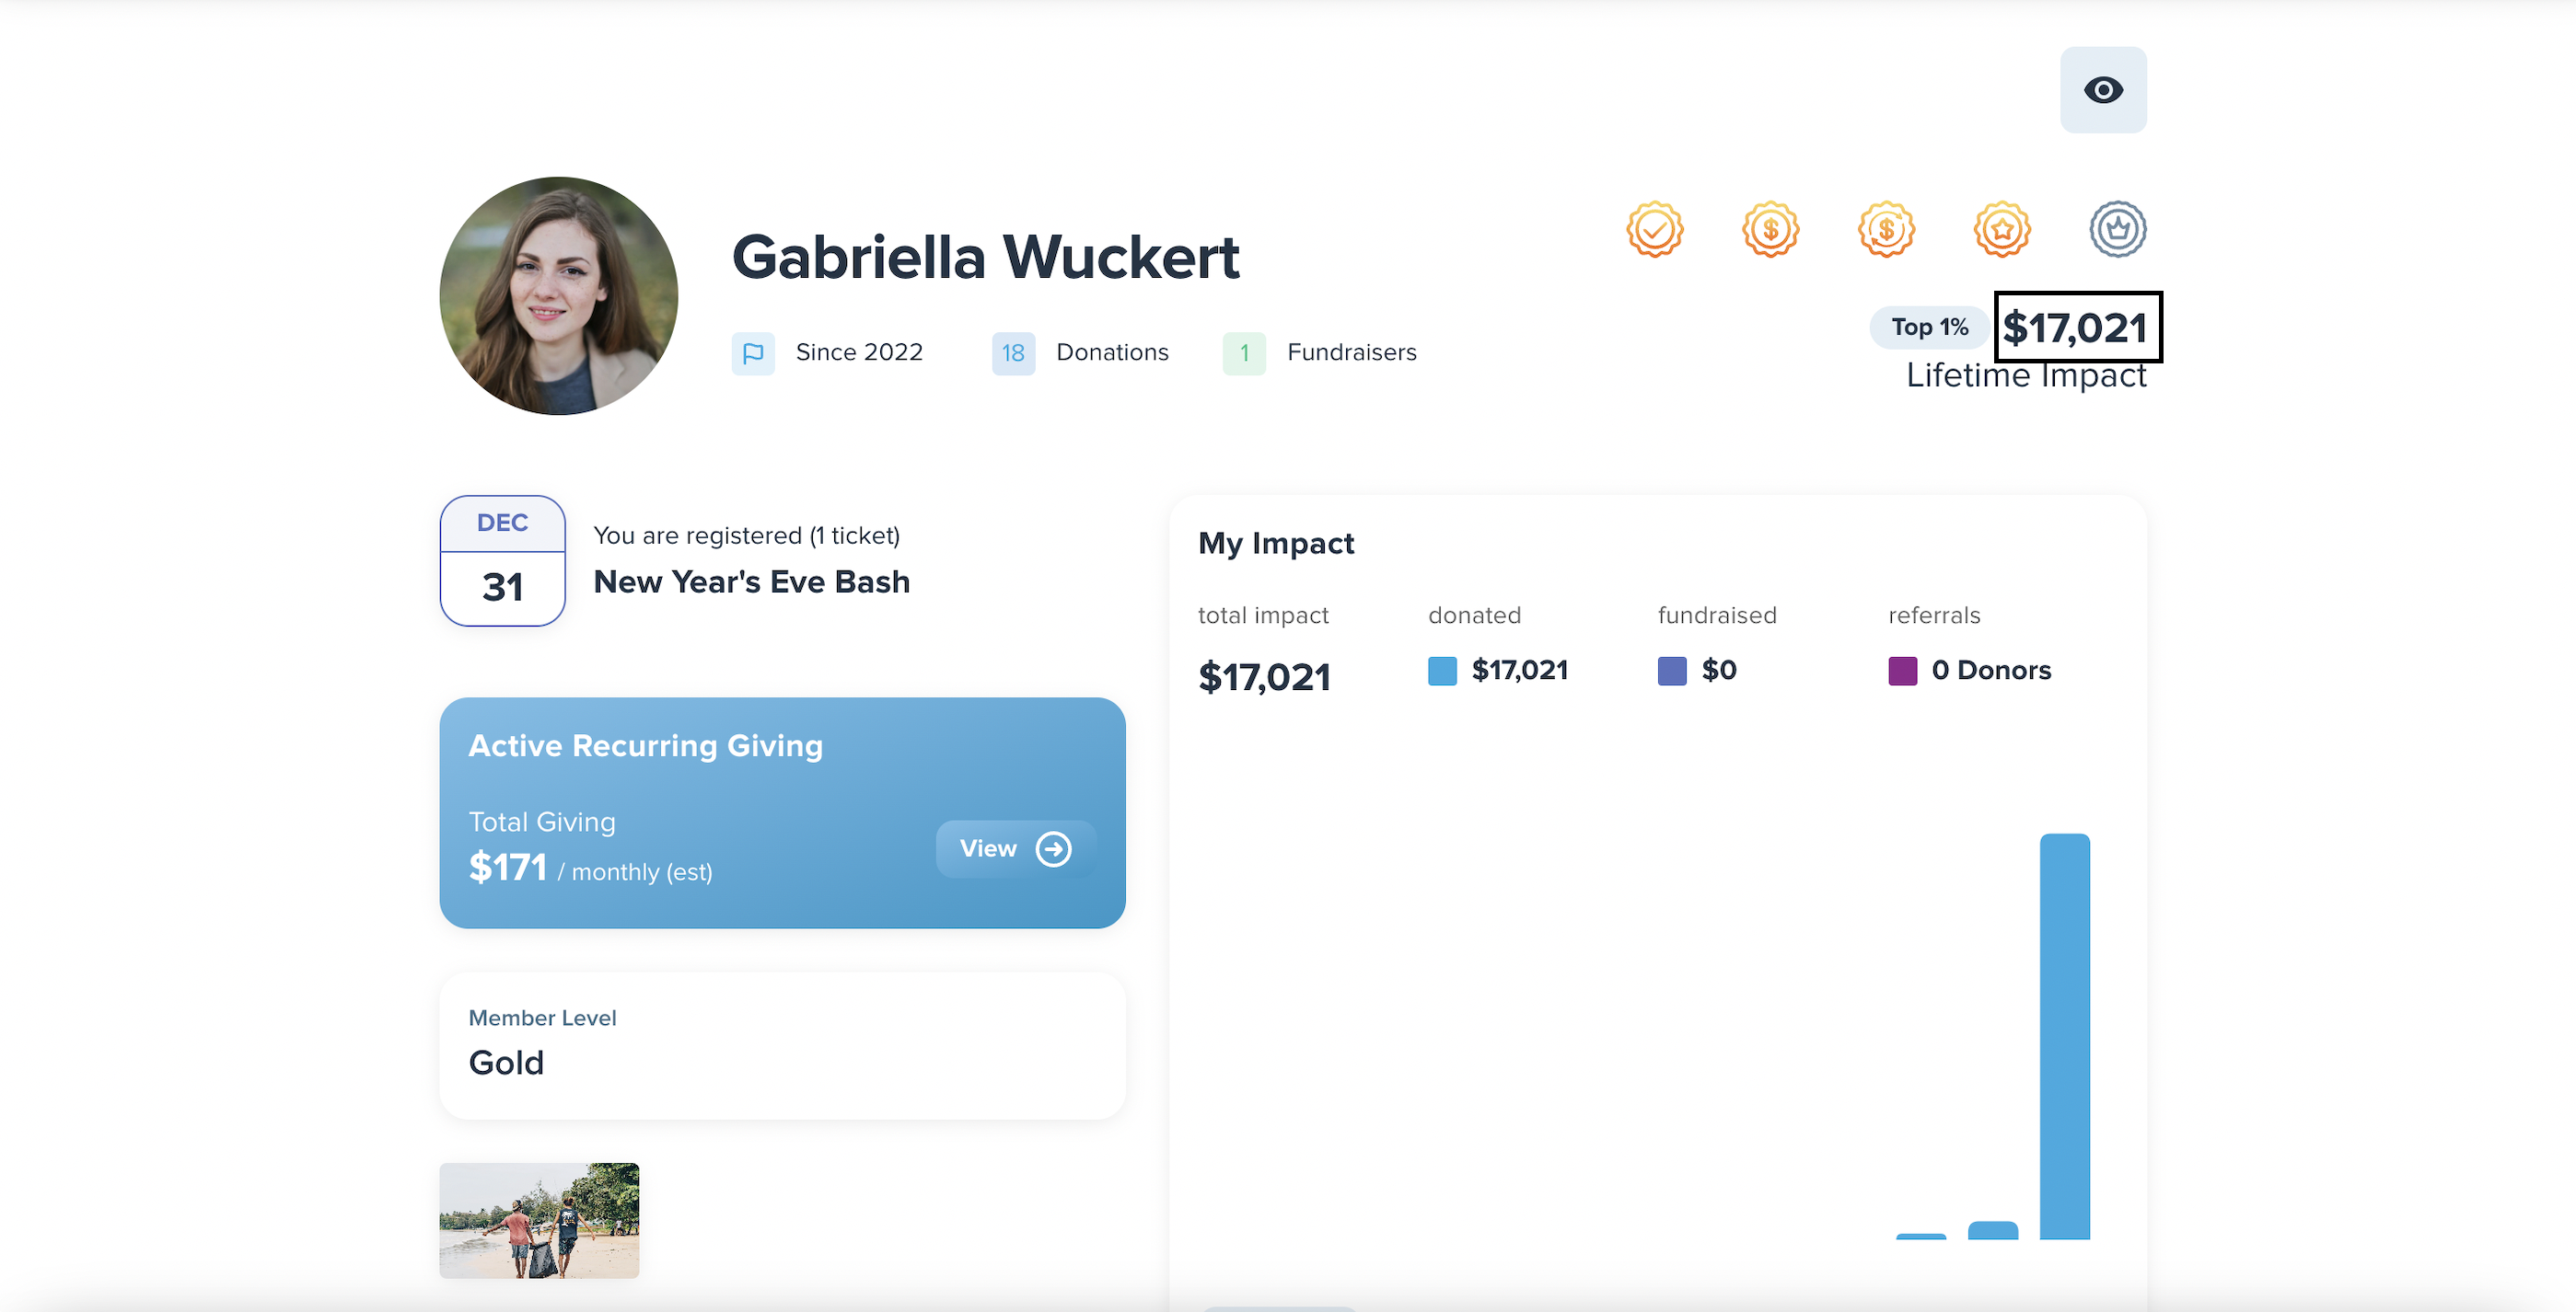Toggle the eye visibility button

2103,90
